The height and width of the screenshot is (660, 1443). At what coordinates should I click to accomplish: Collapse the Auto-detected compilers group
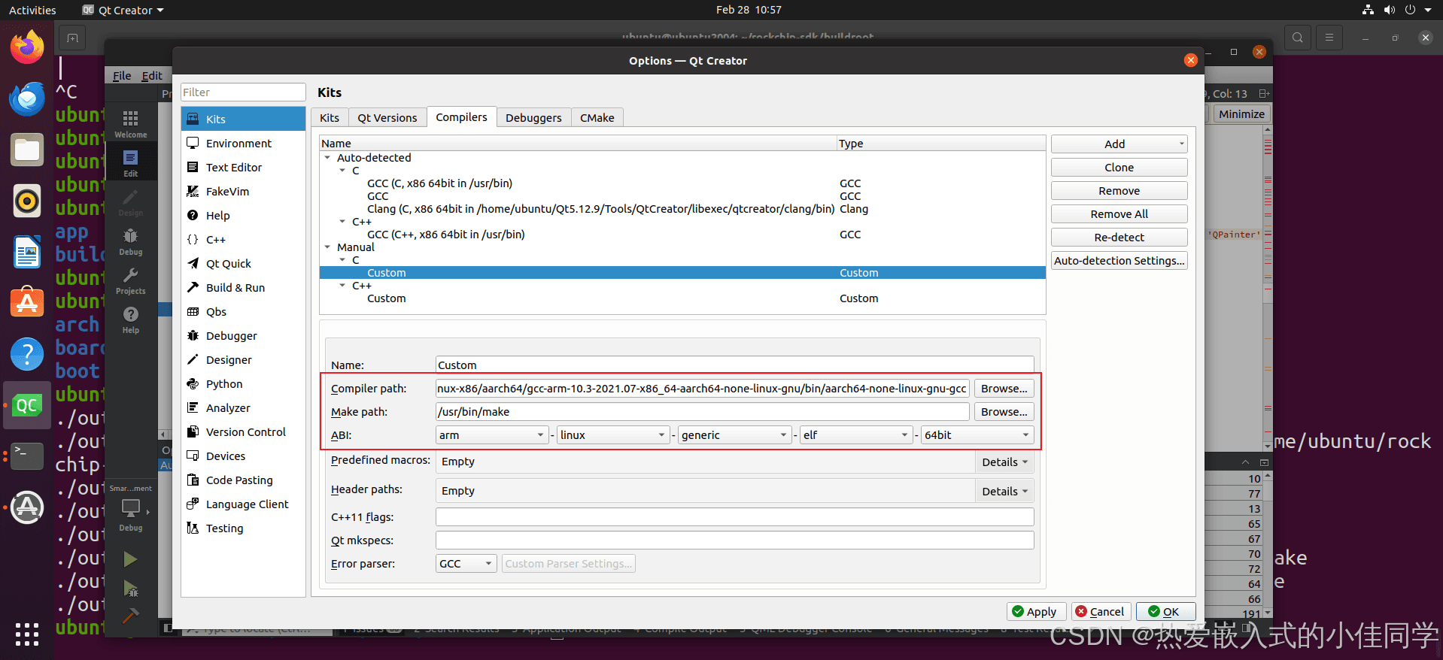[x=327, y=158]
